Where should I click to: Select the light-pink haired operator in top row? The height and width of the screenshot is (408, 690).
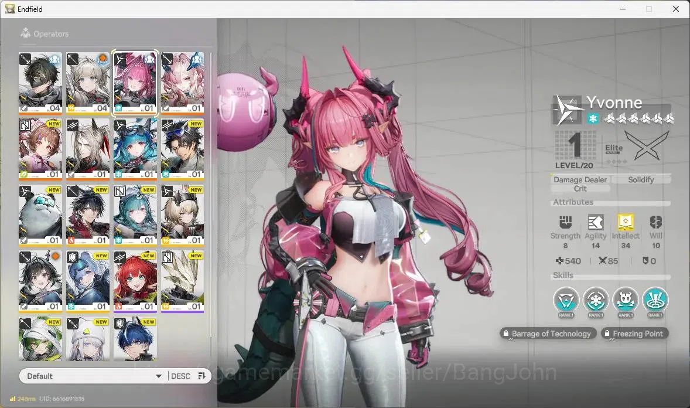tap(183, 83)
